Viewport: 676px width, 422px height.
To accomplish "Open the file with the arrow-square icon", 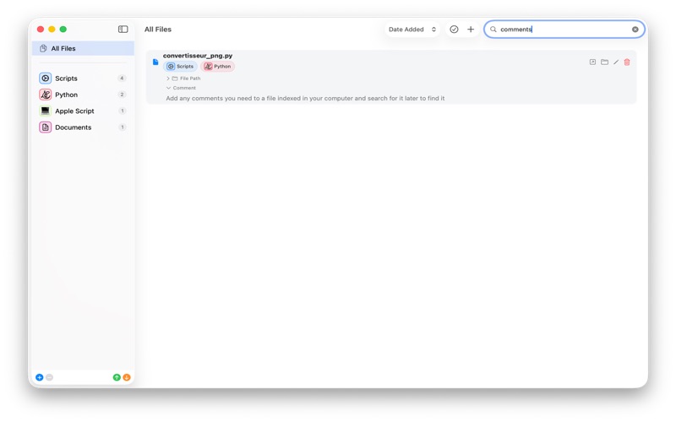I will [593, 62].
